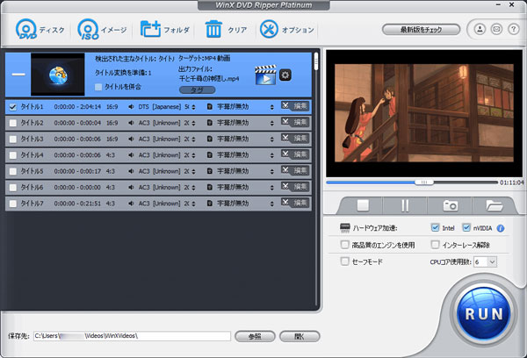Open audio track selector for タイトル4

point(193,155)
